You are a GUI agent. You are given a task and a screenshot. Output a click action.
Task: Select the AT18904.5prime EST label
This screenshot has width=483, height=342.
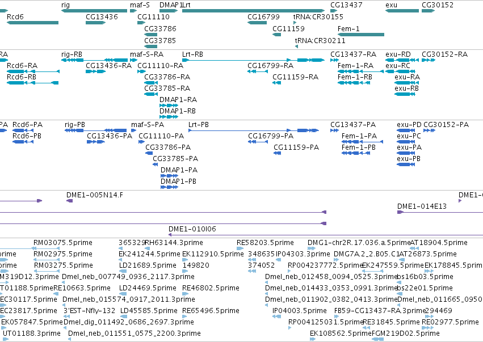pos(439,243)
